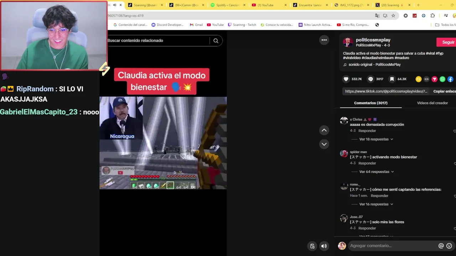Reply to x Chriss's comment

coord(367,131)
